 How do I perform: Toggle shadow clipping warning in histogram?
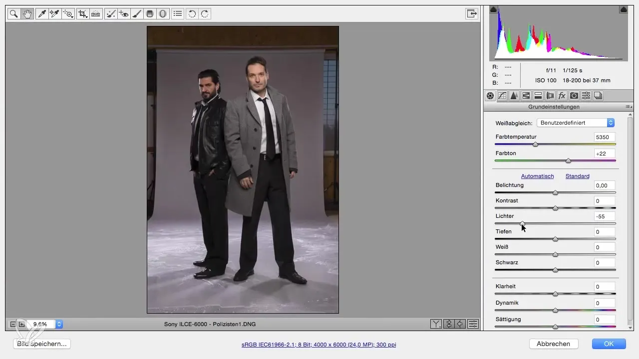click(493, 9)
